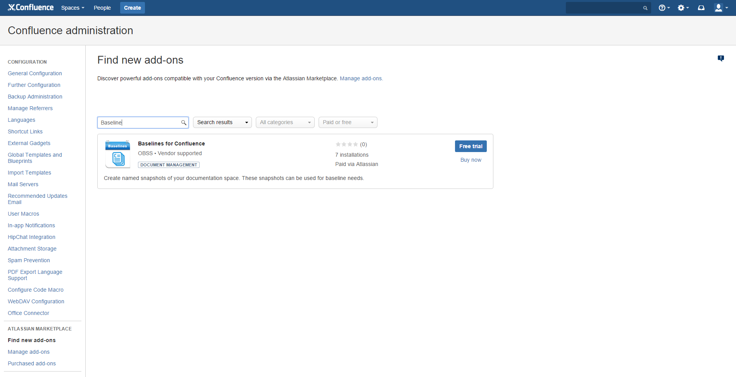Screen dimensions: 736x377
Task: Start the Free trial for Baselines
Action: pos(471,146)
